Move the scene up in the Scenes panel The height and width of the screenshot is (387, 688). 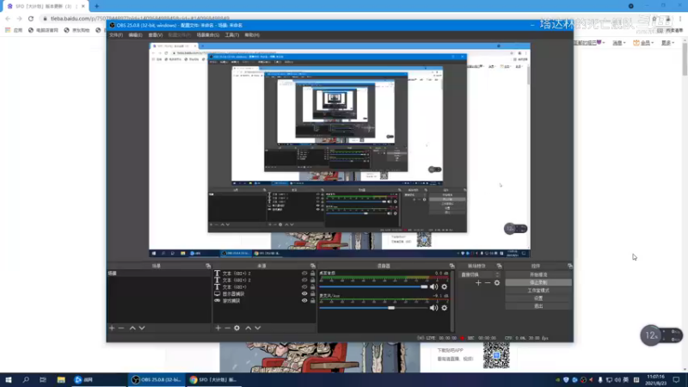click(x=132, y=328)
